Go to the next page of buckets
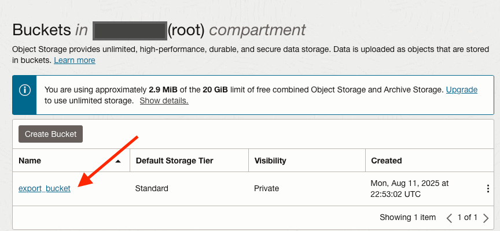 coord(486,218)
